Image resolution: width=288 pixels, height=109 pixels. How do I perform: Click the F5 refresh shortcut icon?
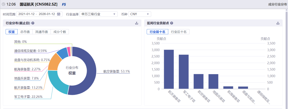[64, 4]
